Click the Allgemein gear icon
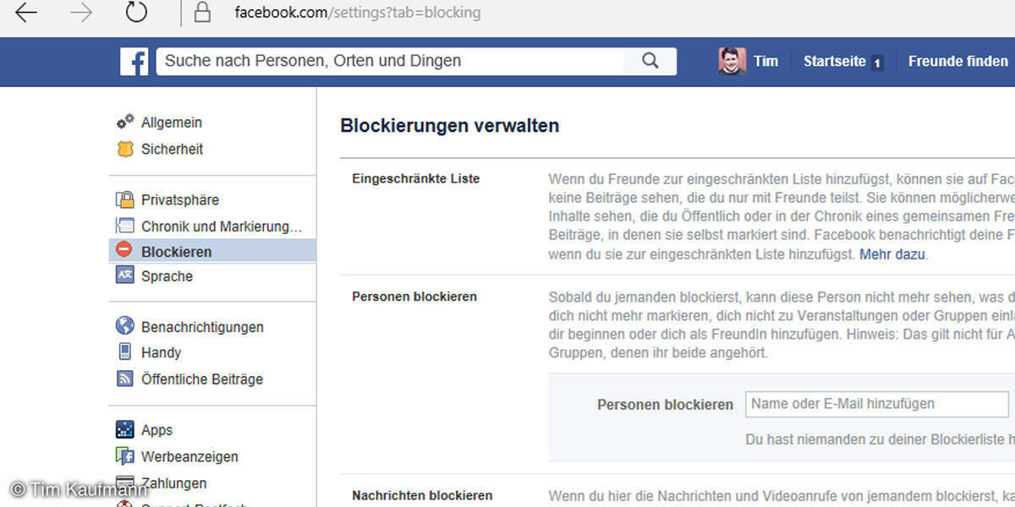The width and height of the screenshot is (1015, 507). (125, 122)
